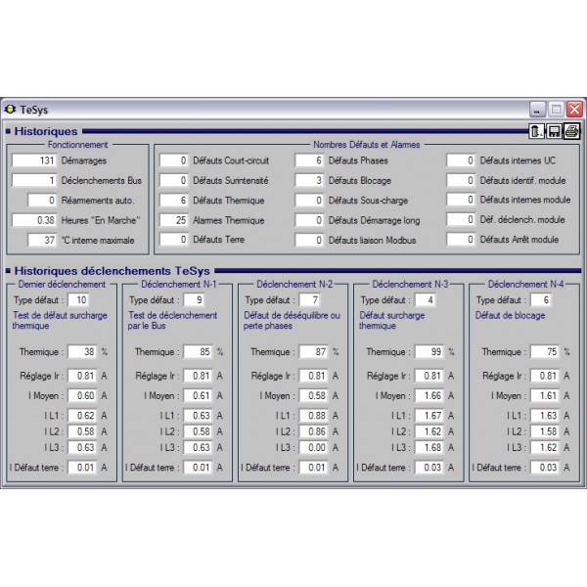The width and height of the screenshot is (587, 587).
Task: Click the Défauts liaison Modbus field
Action: pos(309,240)
